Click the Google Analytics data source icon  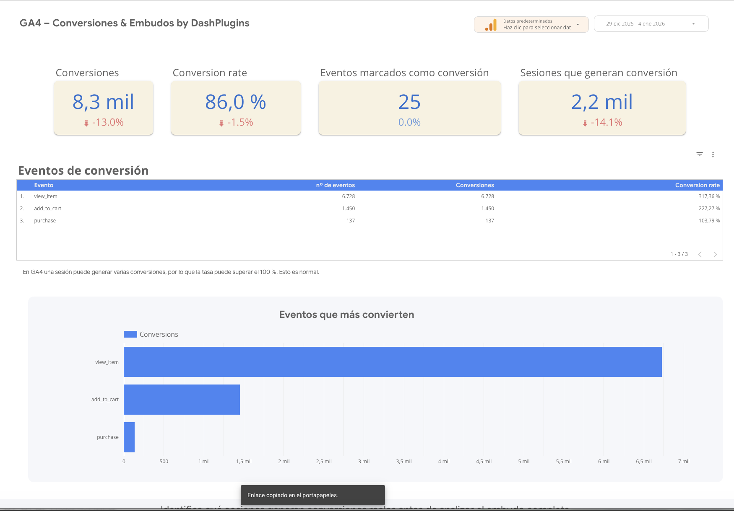(x=491, y=25)
